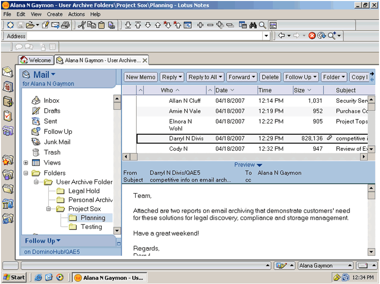
Task: Click the binoculars Find icon
Action: pos(253,25)
